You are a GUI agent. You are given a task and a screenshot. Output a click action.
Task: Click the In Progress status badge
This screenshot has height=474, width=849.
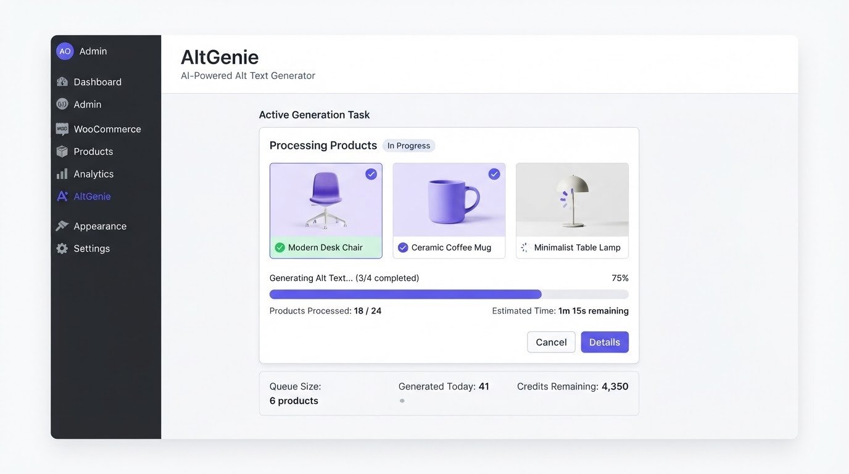[x=408, y=146]
